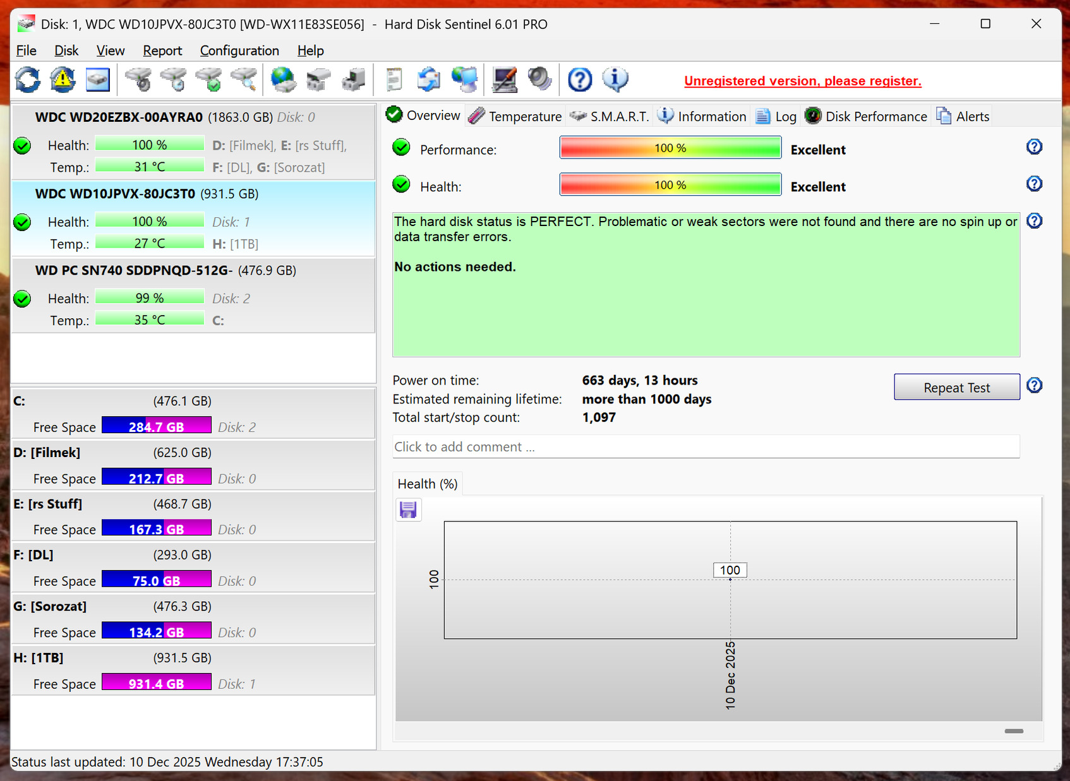Click the Repeat Test button

point(956,387)
